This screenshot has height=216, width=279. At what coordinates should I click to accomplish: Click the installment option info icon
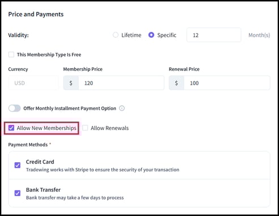[122, 109]
